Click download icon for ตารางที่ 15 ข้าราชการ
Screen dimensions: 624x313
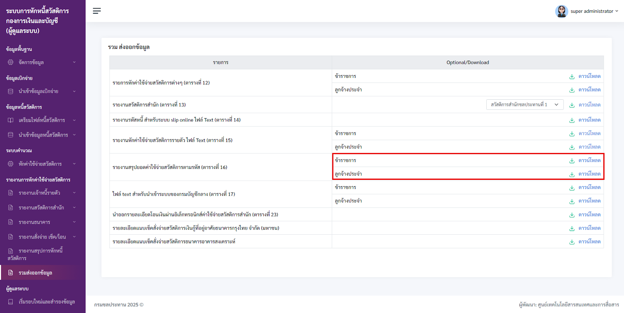[572, 134]
